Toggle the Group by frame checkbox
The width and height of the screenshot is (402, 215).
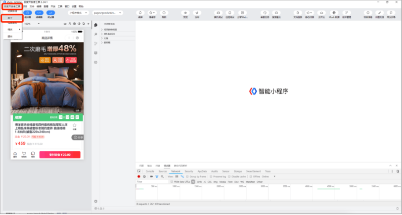[187, 176]
